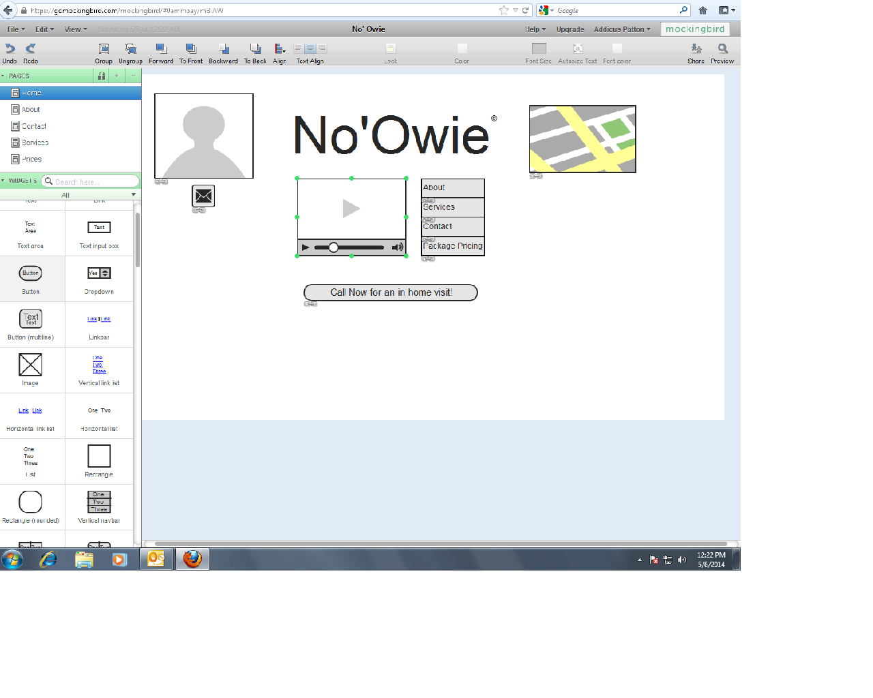Image resolution: width=873 pixels, height=698 pixels.
Task: Preview the mockup
Action: [x=722, y=53]
